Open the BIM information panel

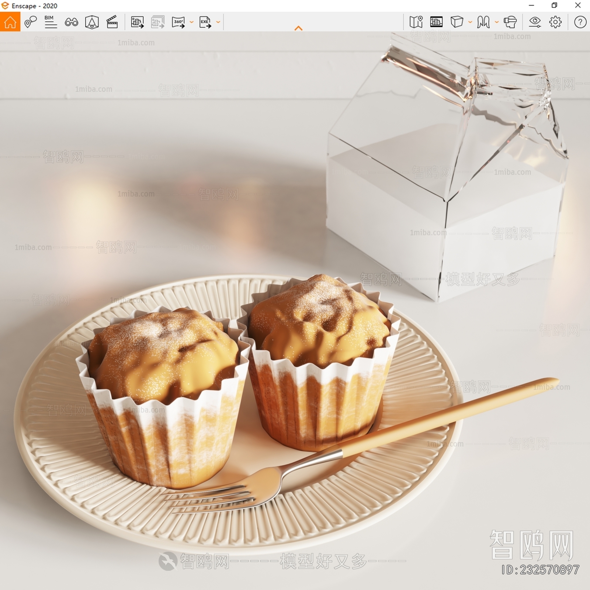51,22
